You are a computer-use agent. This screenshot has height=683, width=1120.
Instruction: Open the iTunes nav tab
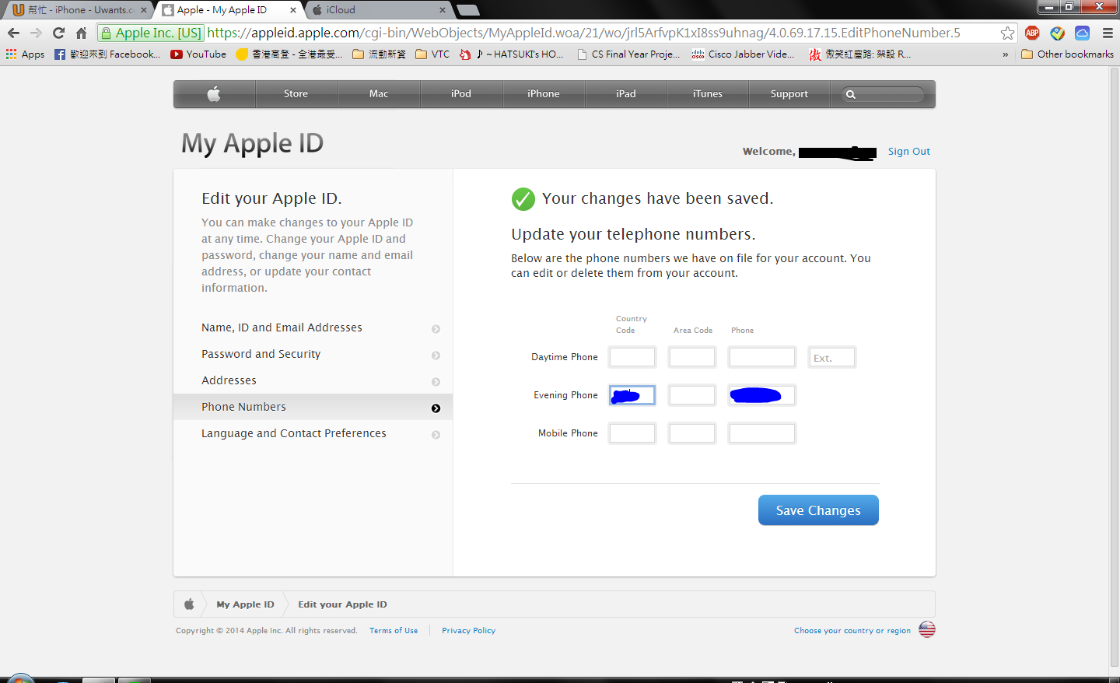(708, 93)
